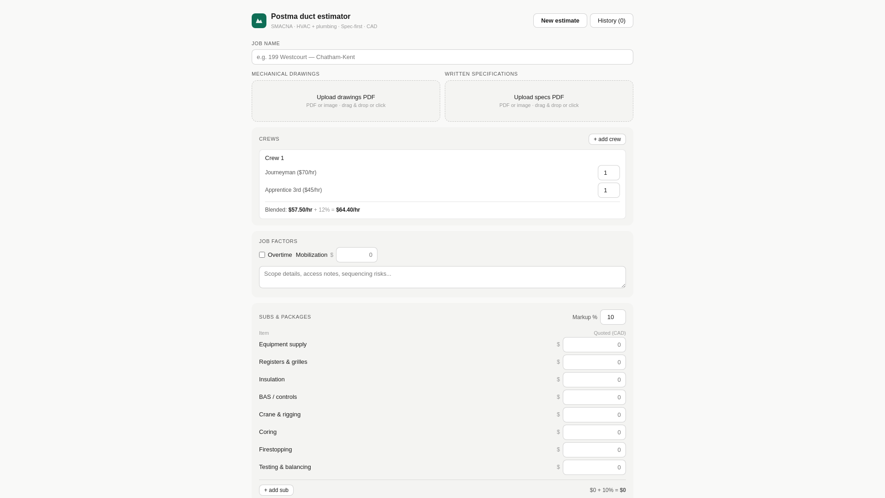Edit the Markup % field

click(x=613, y=317)
